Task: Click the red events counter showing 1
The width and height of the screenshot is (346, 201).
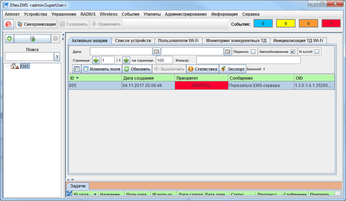Action: 331,24
